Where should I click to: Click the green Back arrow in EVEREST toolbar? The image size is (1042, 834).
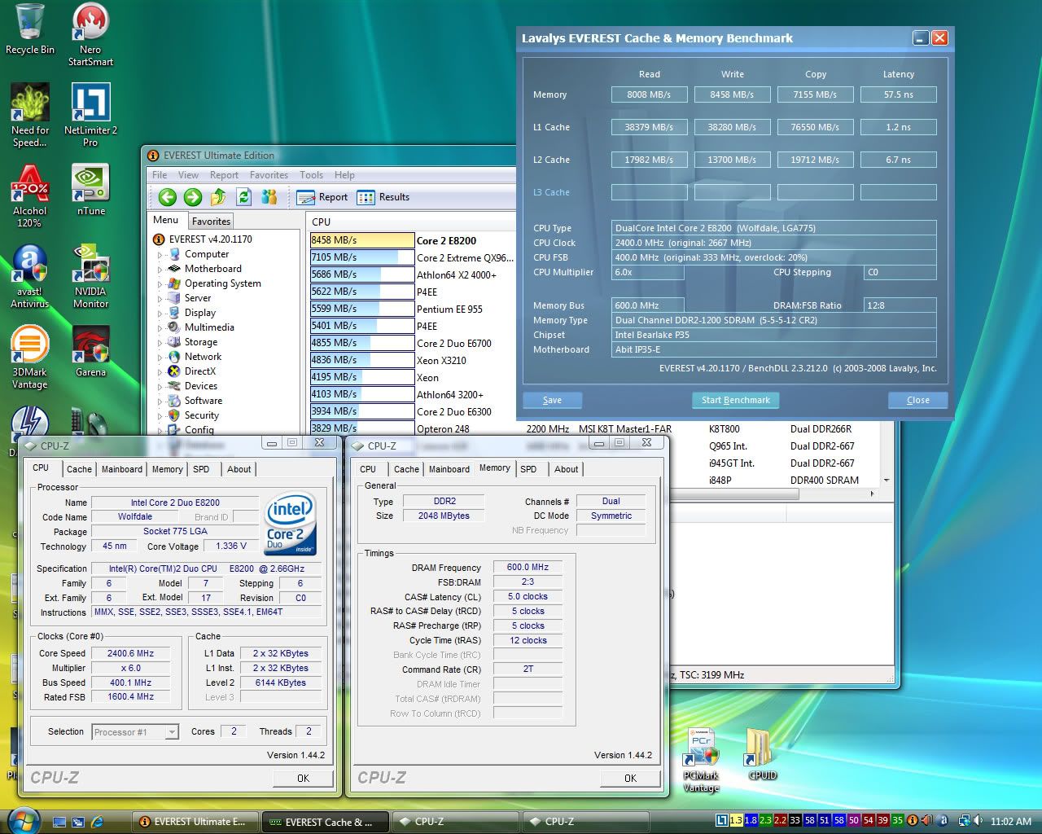(168, 197)
